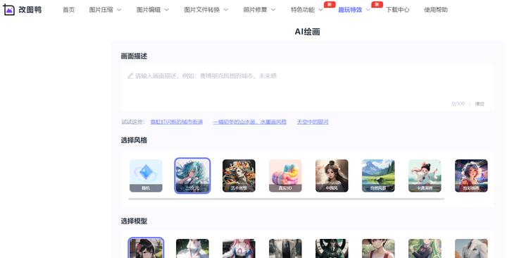Open the 照片修复 dropdown menu
The width and height of the screenshot is (507, 258).
(259, 10)
